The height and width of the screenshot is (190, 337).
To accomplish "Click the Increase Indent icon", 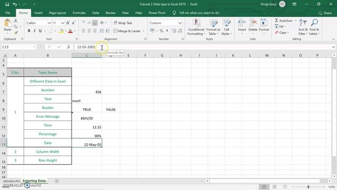I will [107, 31].
